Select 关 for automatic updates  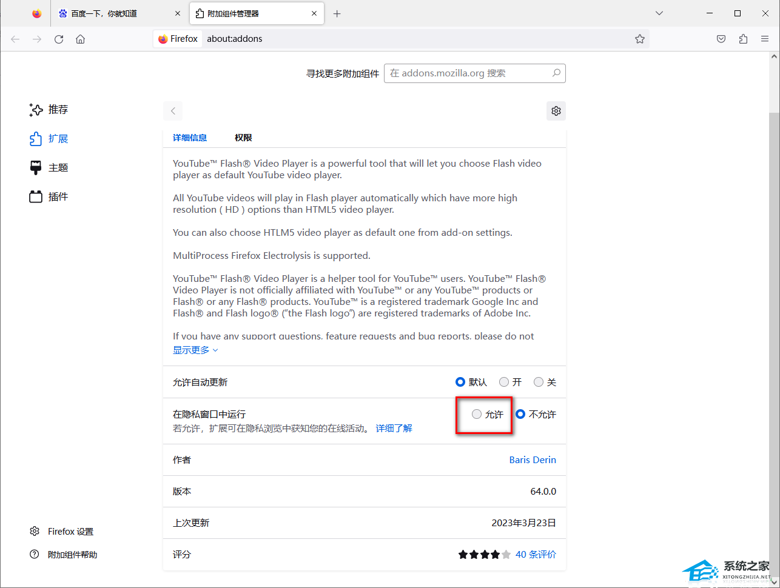point(539,382)
